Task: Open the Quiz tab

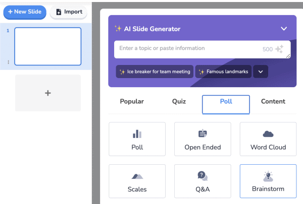Action: (x=179, y=101)
